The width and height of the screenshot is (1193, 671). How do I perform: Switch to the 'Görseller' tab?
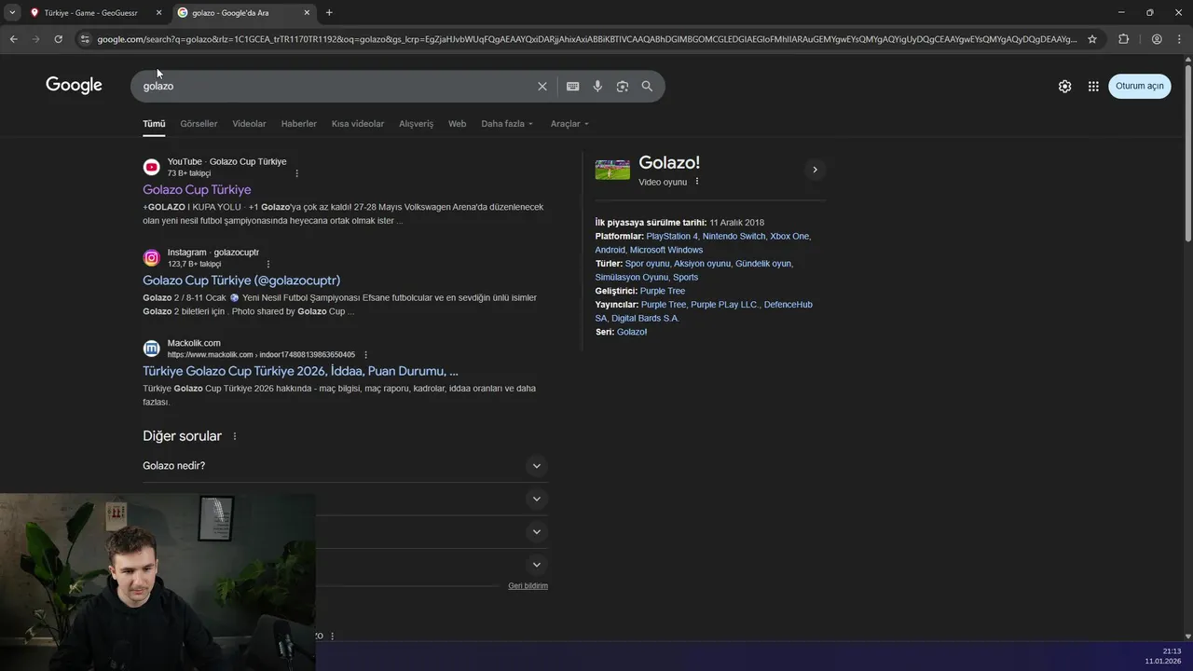(199, 124)
